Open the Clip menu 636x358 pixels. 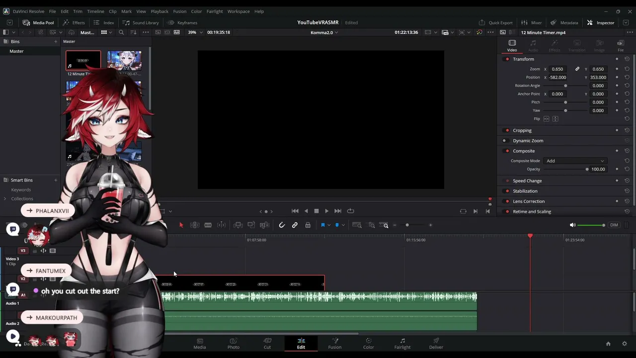point(113,11)
